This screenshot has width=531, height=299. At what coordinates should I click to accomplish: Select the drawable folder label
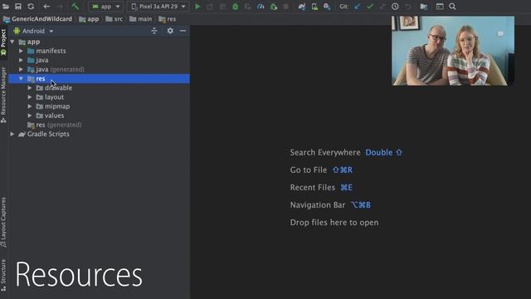tap(58, 88)
